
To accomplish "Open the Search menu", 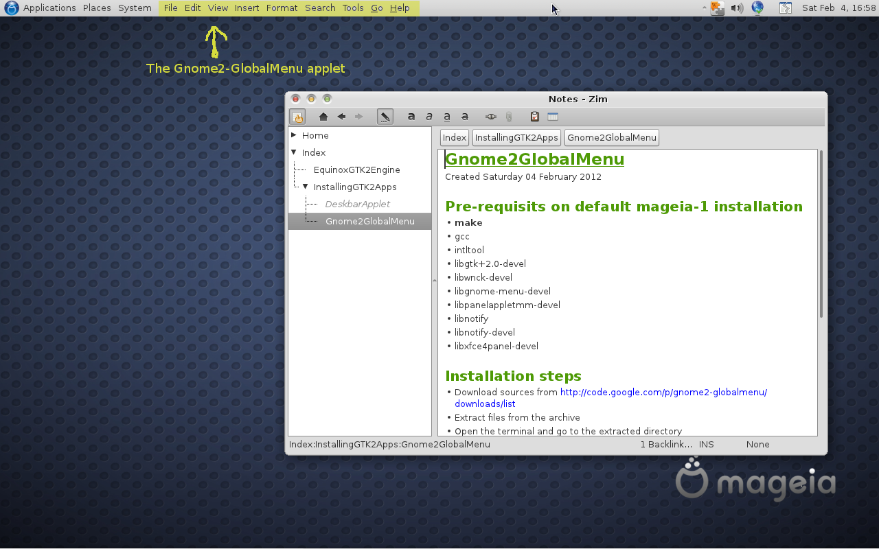I will click(320, 8).
